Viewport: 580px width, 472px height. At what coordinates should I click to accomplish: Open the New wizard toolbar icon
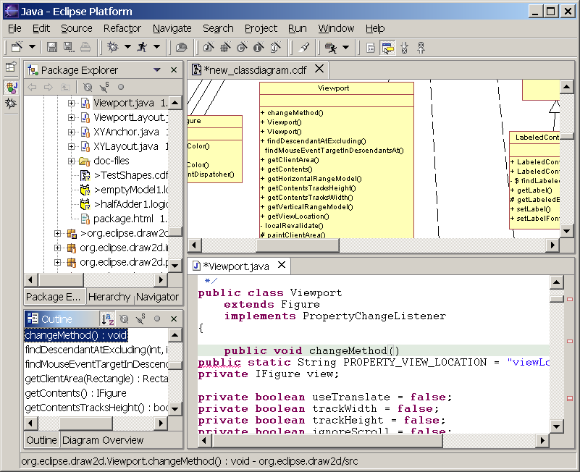[x=17, y=47]
